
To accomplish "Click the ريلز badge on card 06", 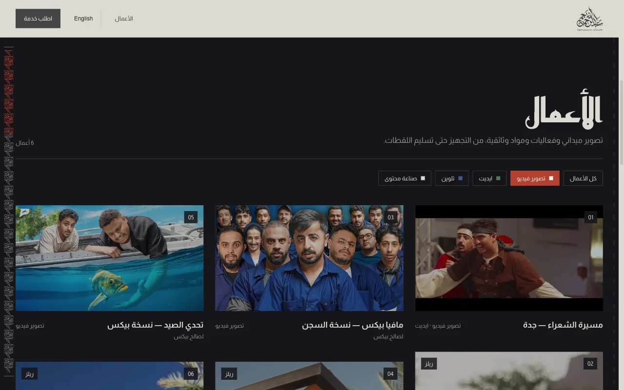I will pos(29,374).
